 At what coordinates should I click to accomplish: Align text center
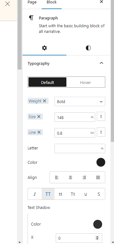click(x=70, y=177)
